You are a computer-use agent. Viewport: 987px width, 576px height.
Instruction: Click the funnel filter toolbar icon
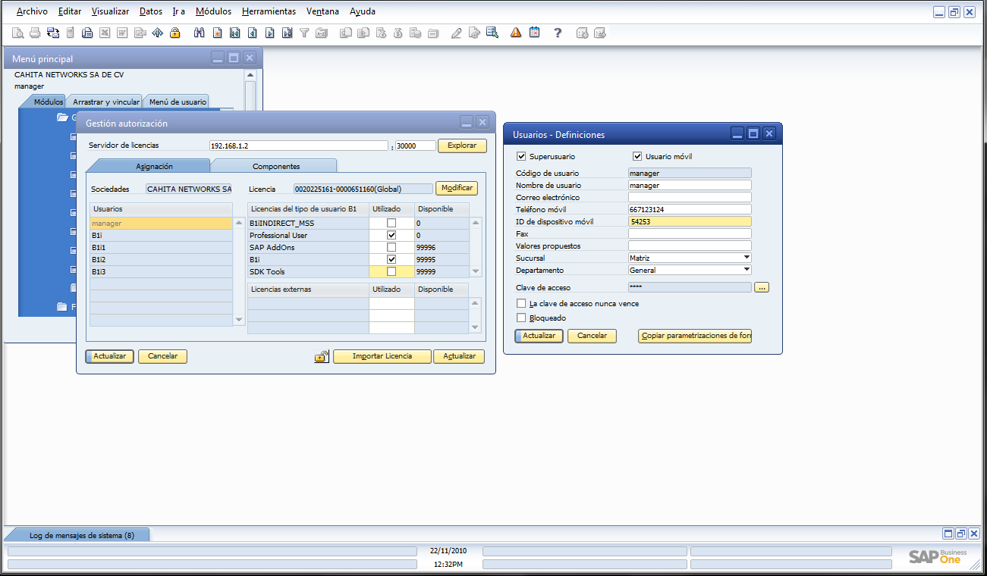304,33
